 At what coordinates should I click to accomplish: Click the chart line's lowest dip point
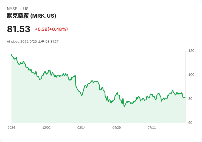[x=124, y=107]
